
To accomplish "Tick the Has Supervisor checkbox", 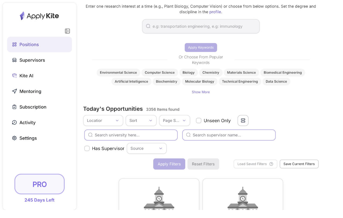I will [x=87, y=148].
